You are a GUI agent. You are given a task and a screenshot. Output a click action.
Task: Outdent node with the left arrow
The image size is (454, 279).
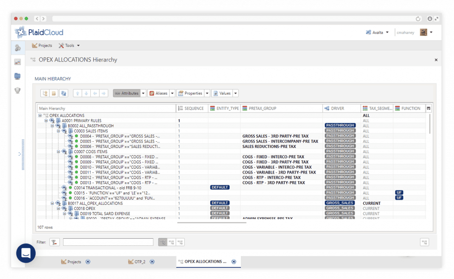tap(95, 93)
